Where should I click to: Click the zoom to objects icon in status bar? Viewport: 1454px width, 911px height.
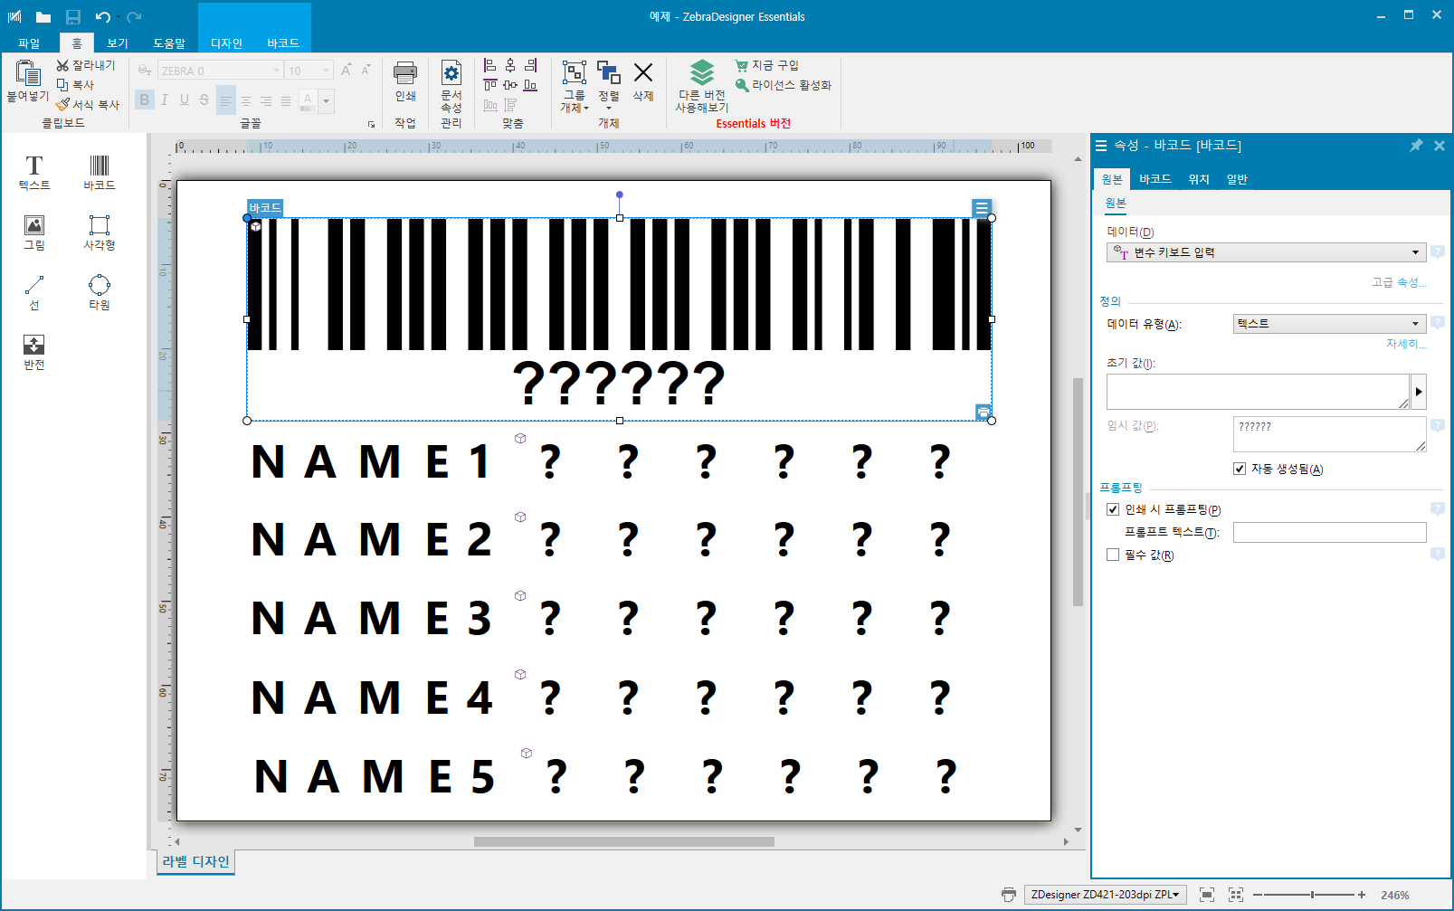pyautogui.click(x=1236, y=895)
